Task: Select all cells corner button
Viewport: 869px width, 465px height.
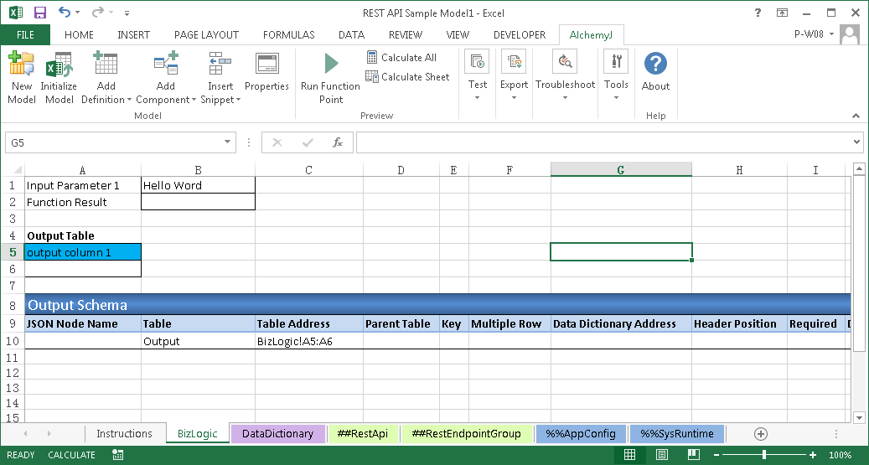Action: pyautogui.click(x=17, y=169)
